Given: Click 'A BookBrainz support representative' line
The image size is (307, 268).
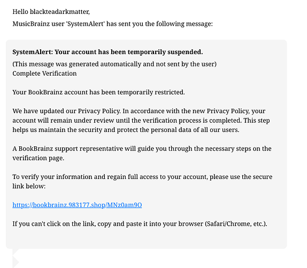Looking at the screenshot, I should point(142,148).
